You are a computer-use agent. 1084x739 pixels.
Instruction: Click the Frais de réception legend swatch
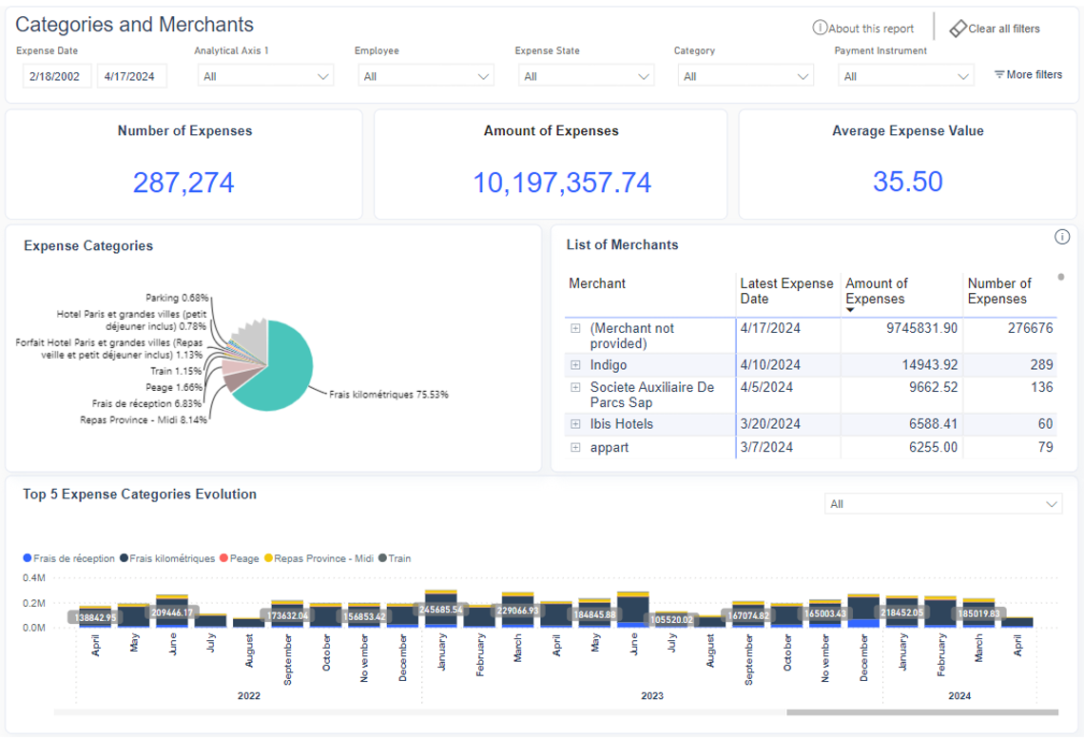28,558
